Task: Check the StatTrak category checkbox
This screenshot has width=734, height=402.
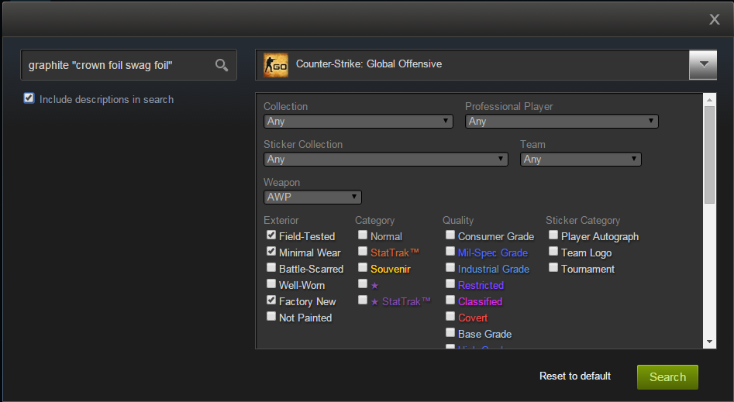Action: (x=363, y=252)
